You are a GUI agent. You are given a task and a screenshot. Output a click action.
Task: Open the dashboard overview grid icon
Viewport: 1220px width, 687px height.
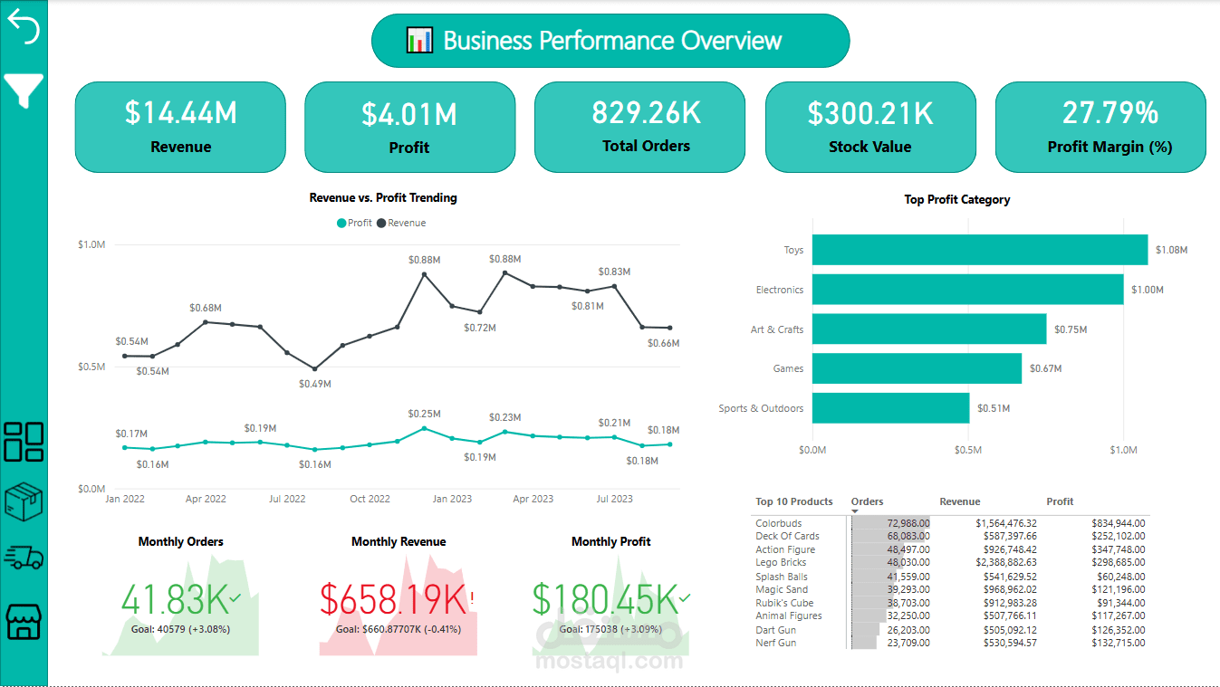(x=24, y=442)
